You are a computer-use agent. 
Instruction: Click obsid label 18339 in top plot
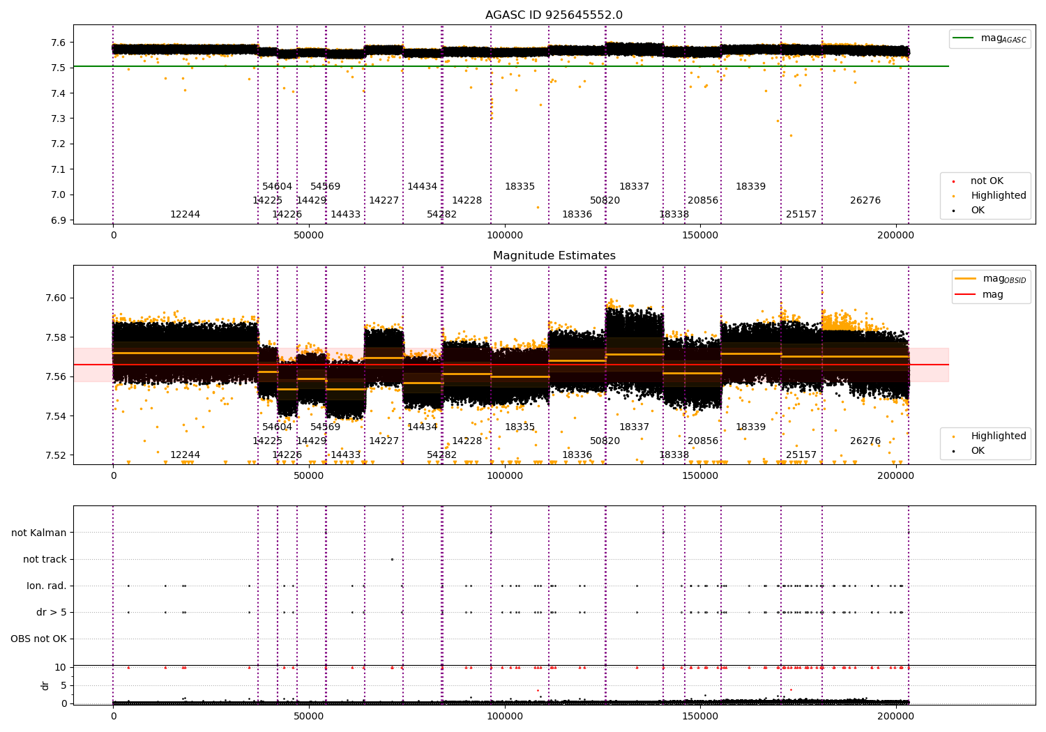coord(751,187)
